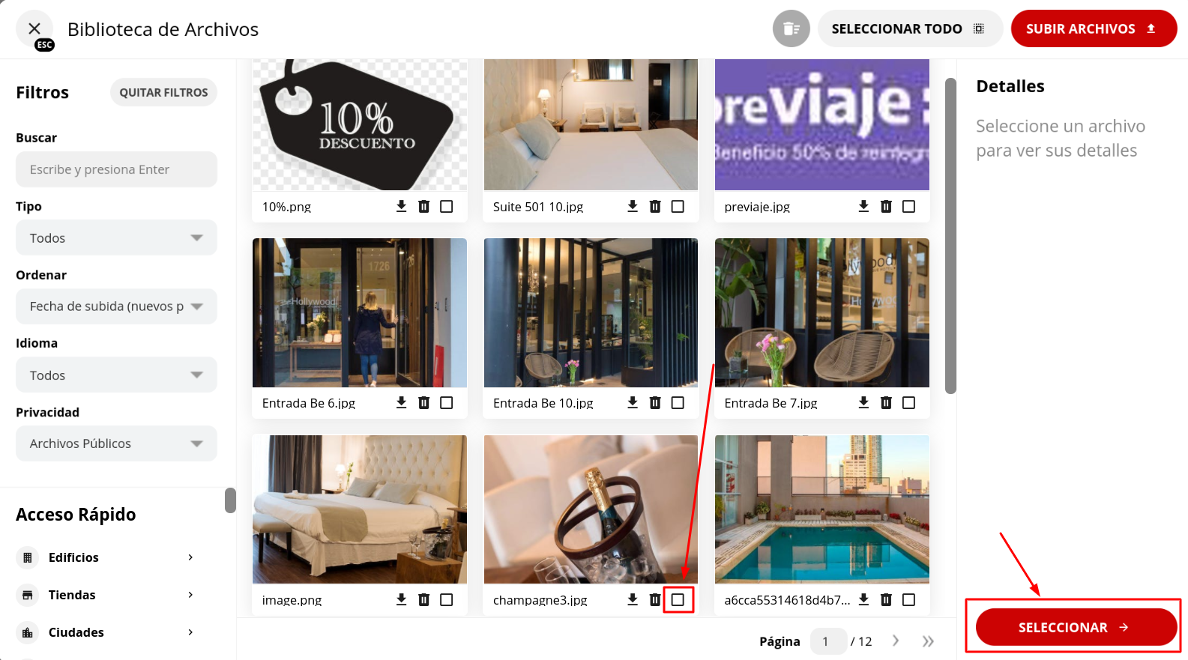This screenshot has width=1188, height=660.
Task: Download the previaje.jpg image
Action: click(863, 206)
